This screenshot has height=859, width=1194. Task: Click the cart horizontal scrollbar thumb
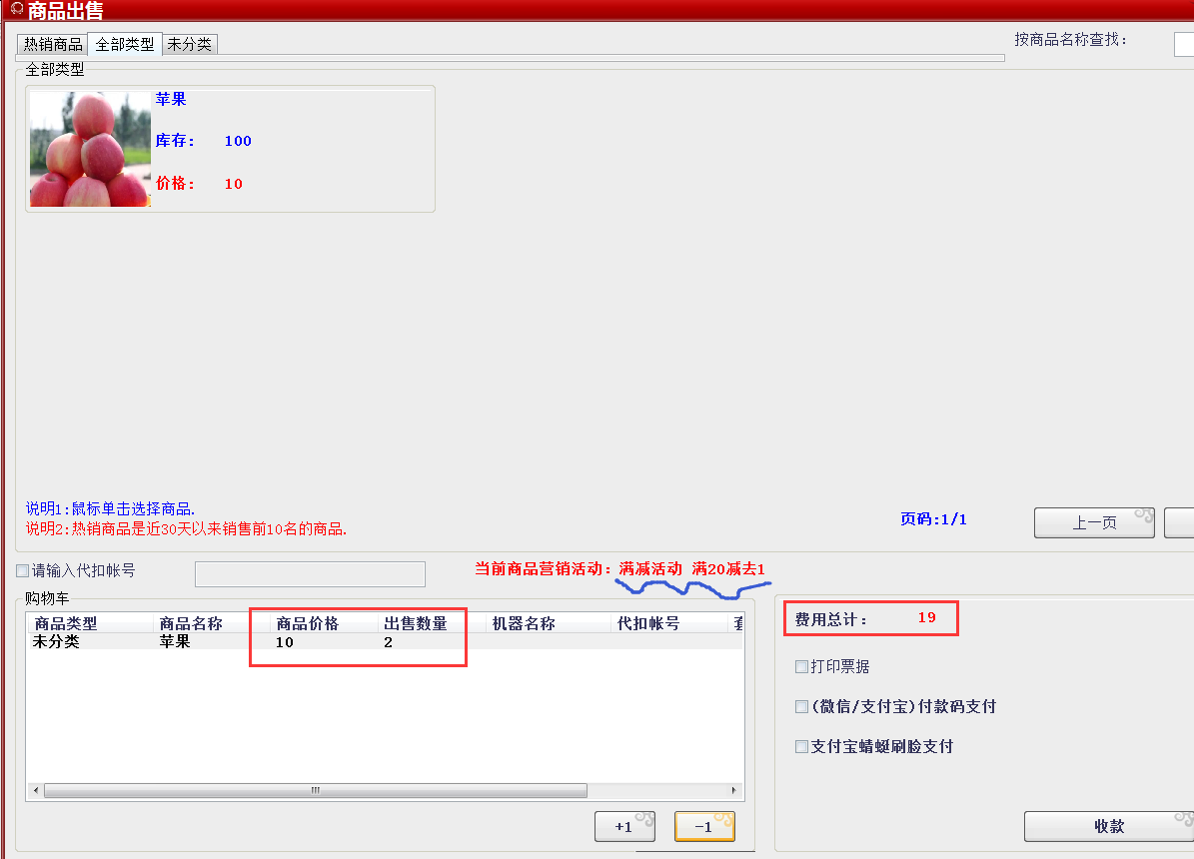(x=315, y=790)
